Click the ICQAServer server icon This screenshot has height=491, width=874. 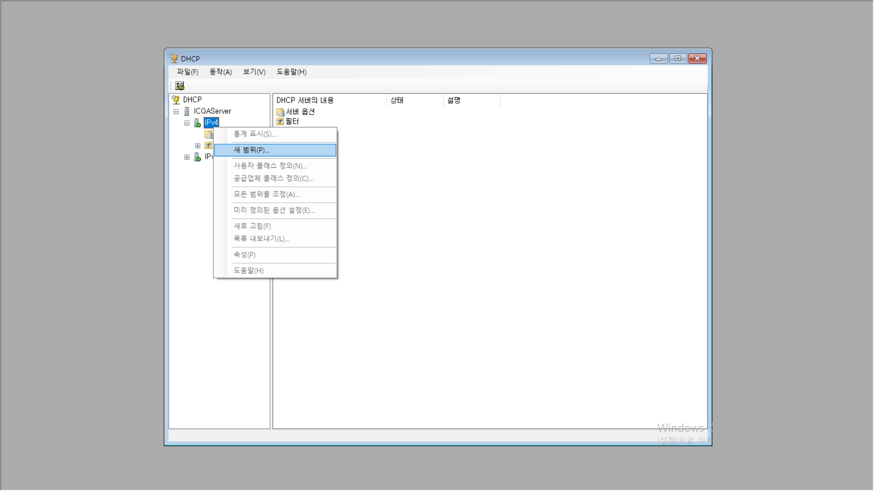coord(187,111)
